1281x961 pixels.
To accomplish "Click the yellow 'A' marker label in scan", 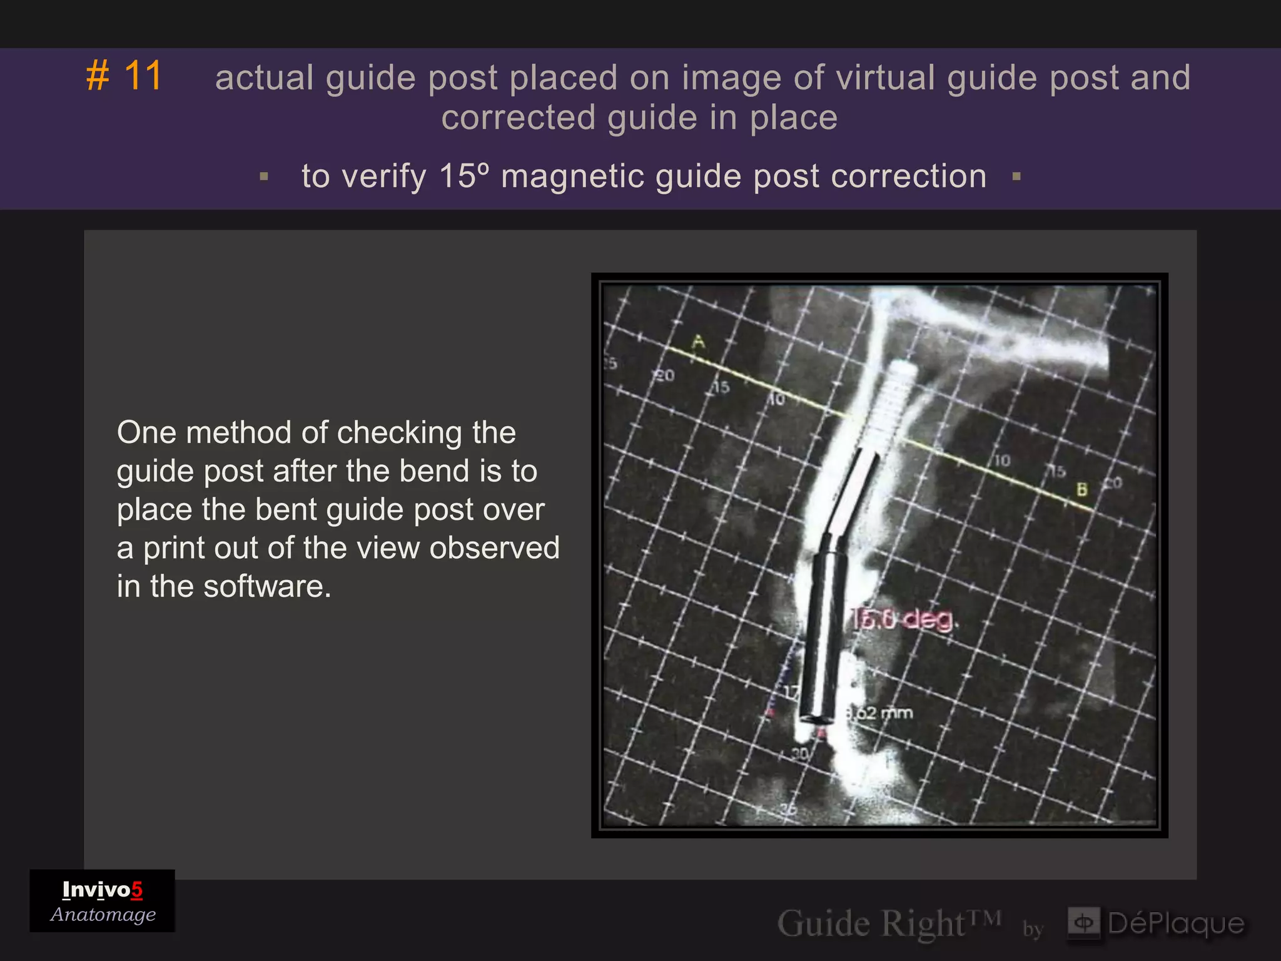I will 698,342.
